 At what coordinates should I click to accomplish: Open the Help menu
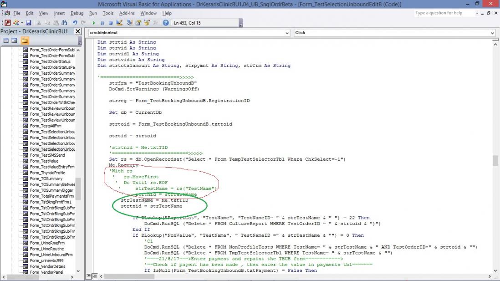pyautogui.click(x=167, y=13)
